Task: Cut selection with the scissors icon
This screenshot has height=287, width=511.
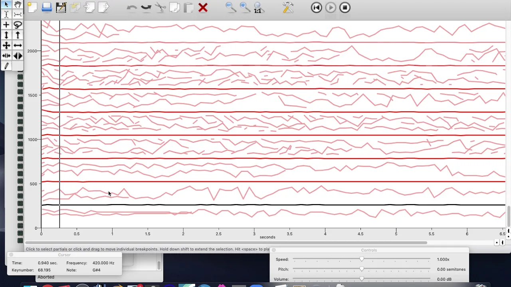Action: (x=160, y=7)
